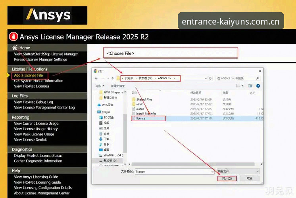Open the file type filter combo box

[x=238, y=171]
